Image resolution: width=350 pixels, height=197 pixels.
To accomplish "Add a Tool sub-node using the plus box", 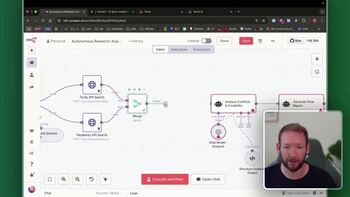I will pyautogui.click(x=248, y=125).
